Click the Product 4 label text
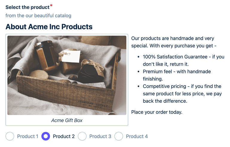This screenshot has width=230, height=147. pyautogui.click(x=137, y=136)
